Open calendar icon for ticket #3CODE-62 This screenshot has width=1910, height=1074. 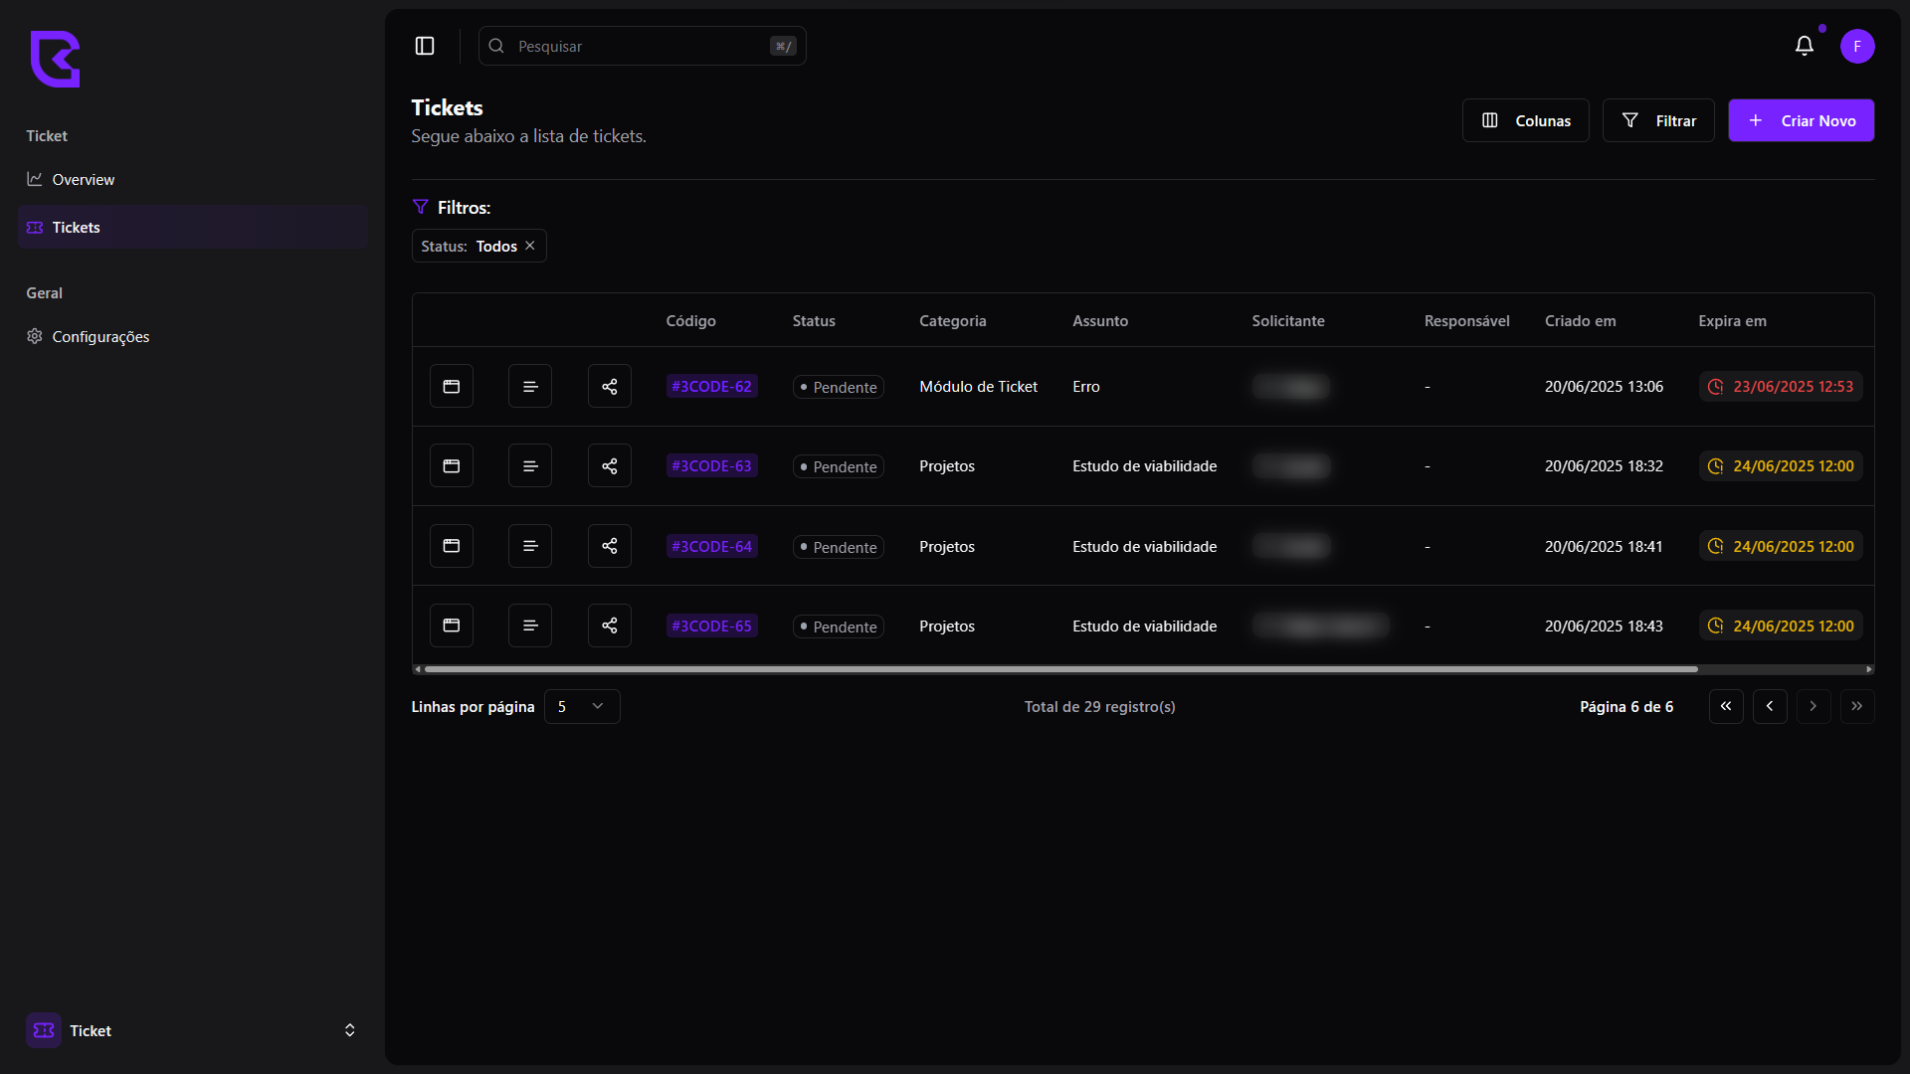pyautogui.click(x=451, y=386)
